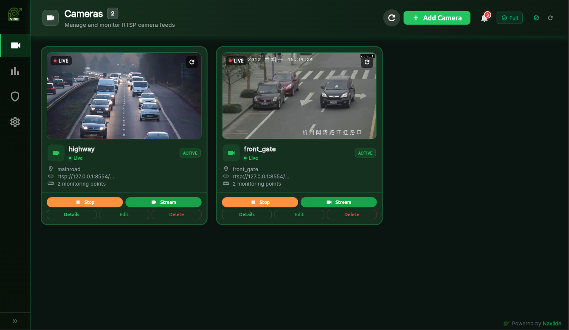Image resolution: width=569 pixels, height=330 pixels.
Task: Select the Cameras icon in sidebar
Action: tap(15, 45)
